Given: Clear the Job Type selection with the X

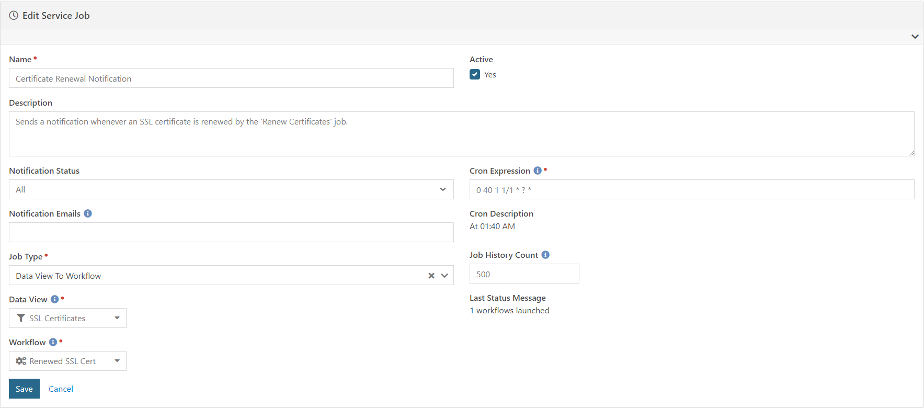Looking at the screenshot, I should point(431,276).
